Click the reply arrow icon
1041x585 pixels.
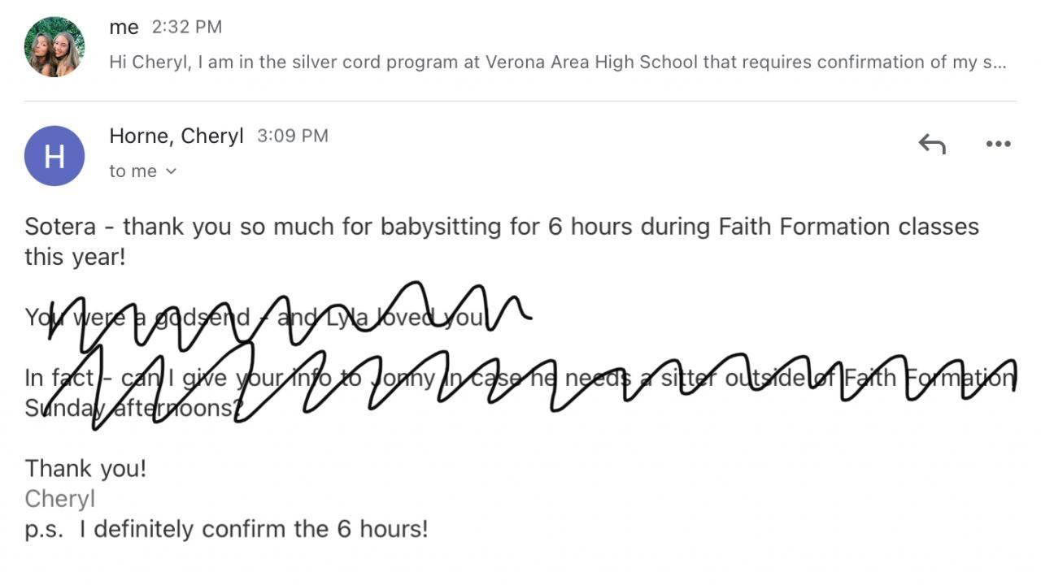932,145
